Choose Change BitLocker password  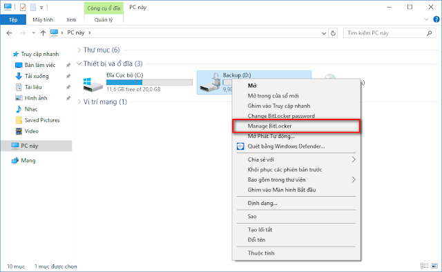[296, 116]
